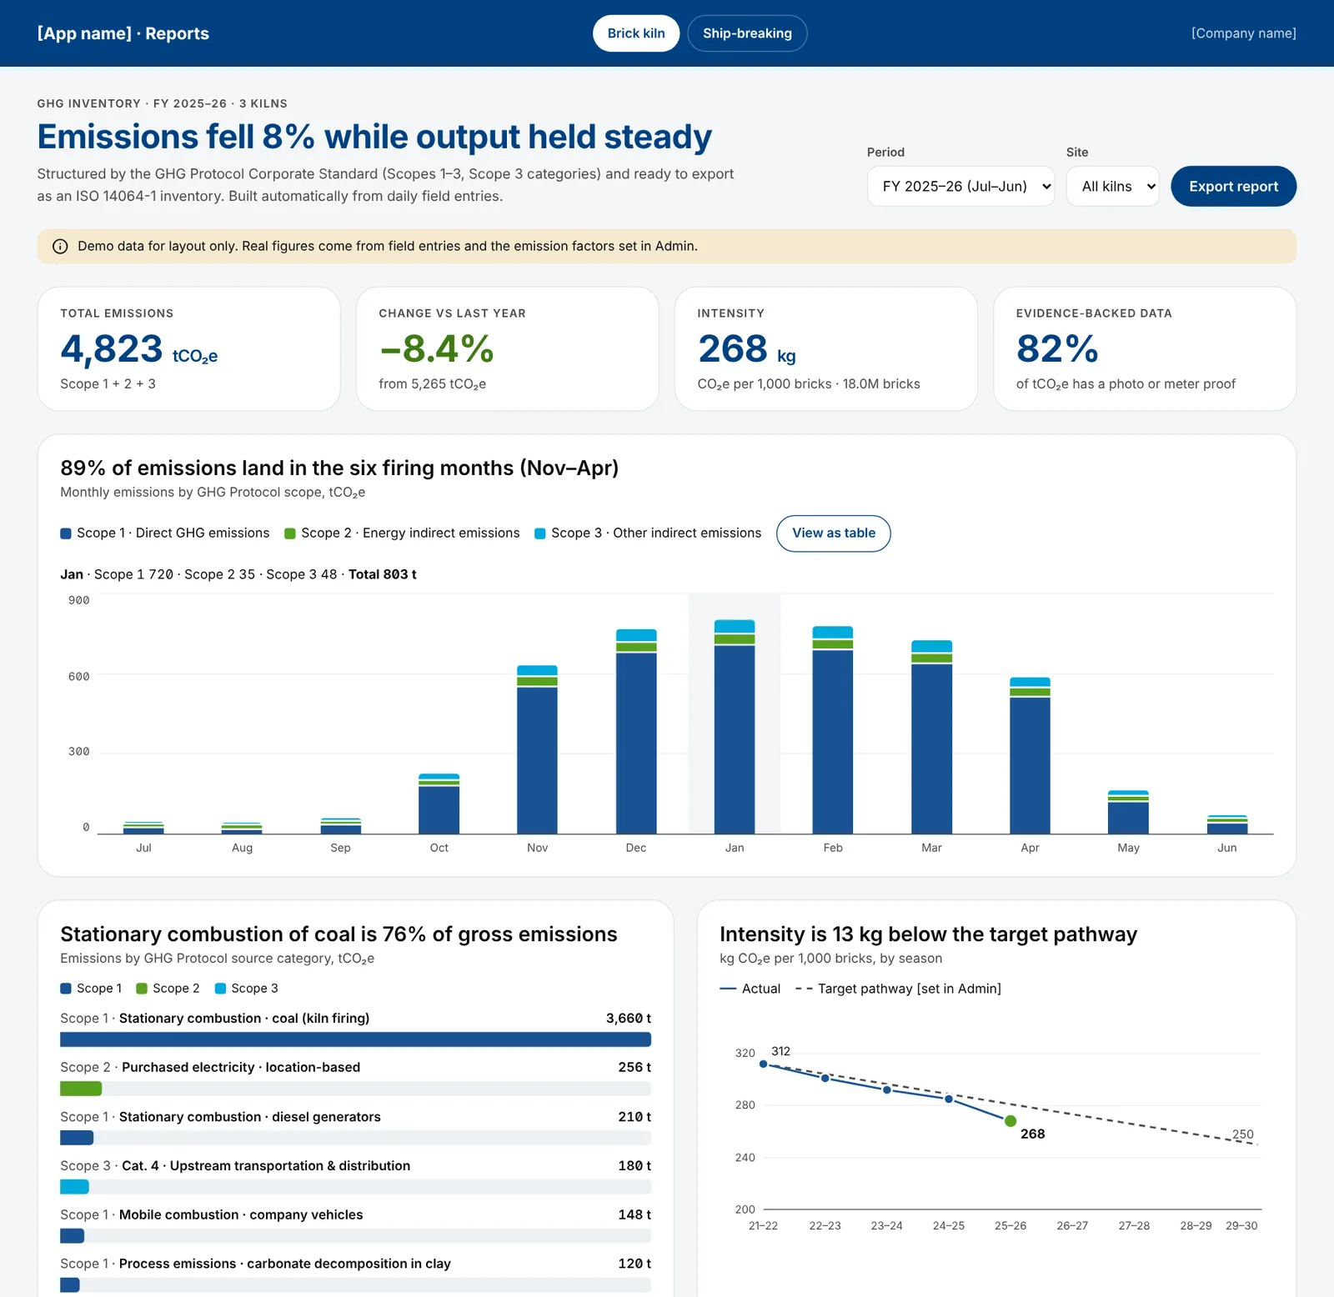Click the 24–25 data point on intensity line

949,1099
